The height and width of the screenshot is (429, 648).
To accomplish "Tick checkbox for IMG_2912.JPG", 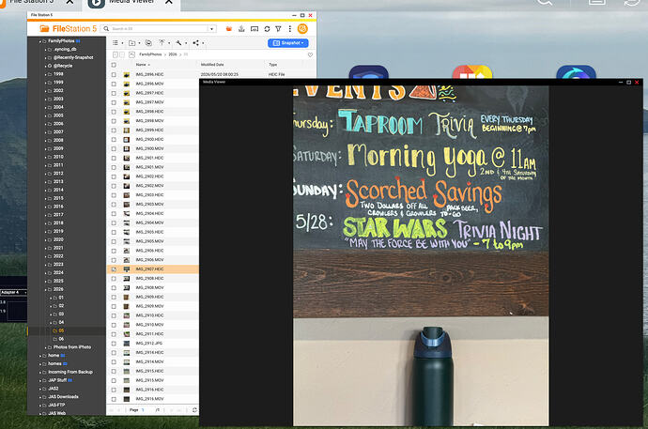I will point(114,344).
